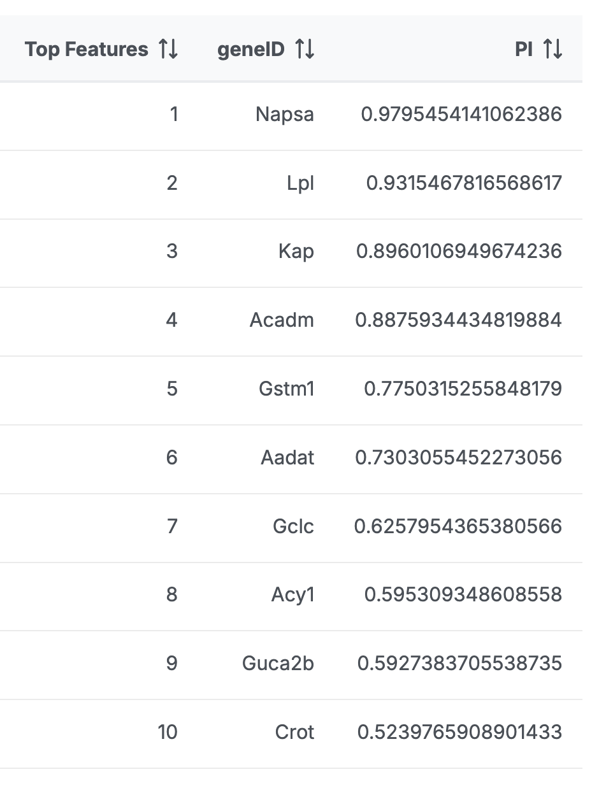Click PI value 0.7750315255848179
Viewport: 599px width, 795px height.
coord(463,389)
